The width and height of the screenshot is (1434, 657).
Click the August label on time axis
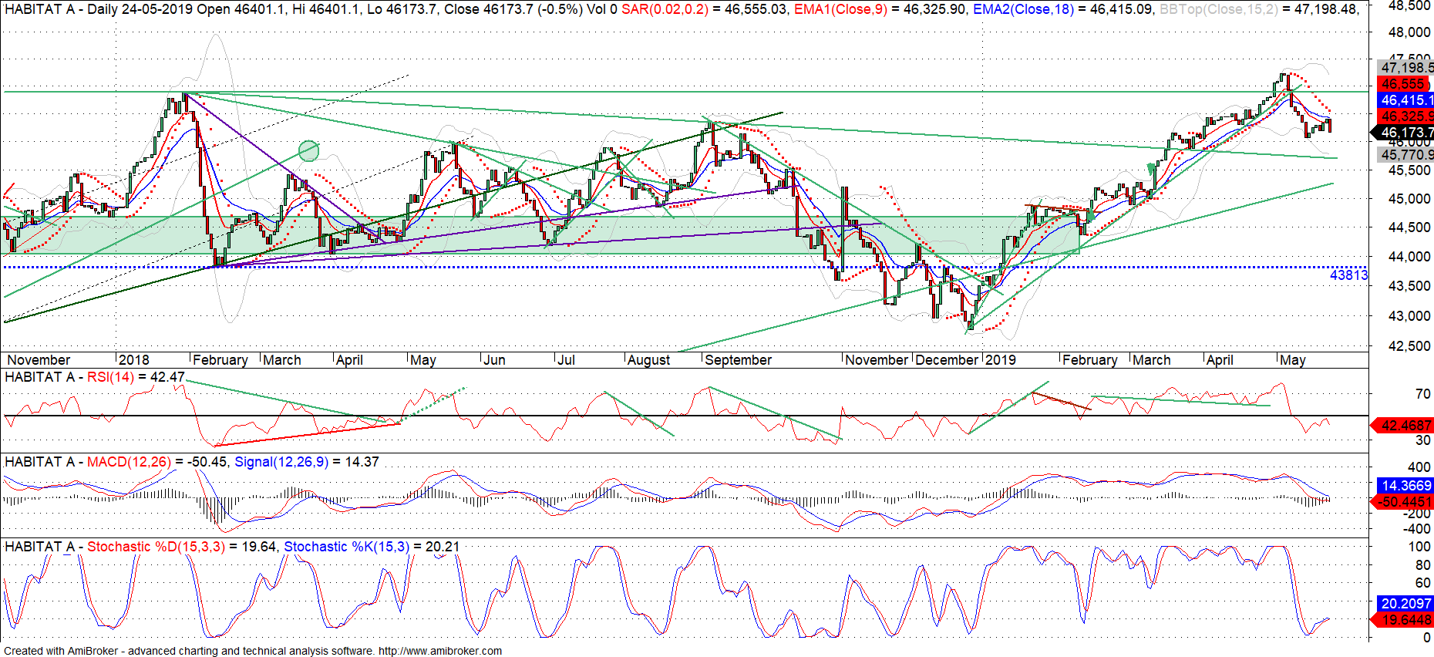[648, 360]
